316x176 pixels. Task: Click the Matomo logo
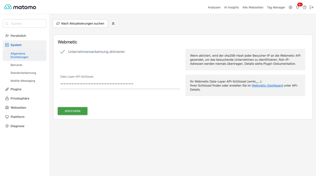(x=20, y=7)
